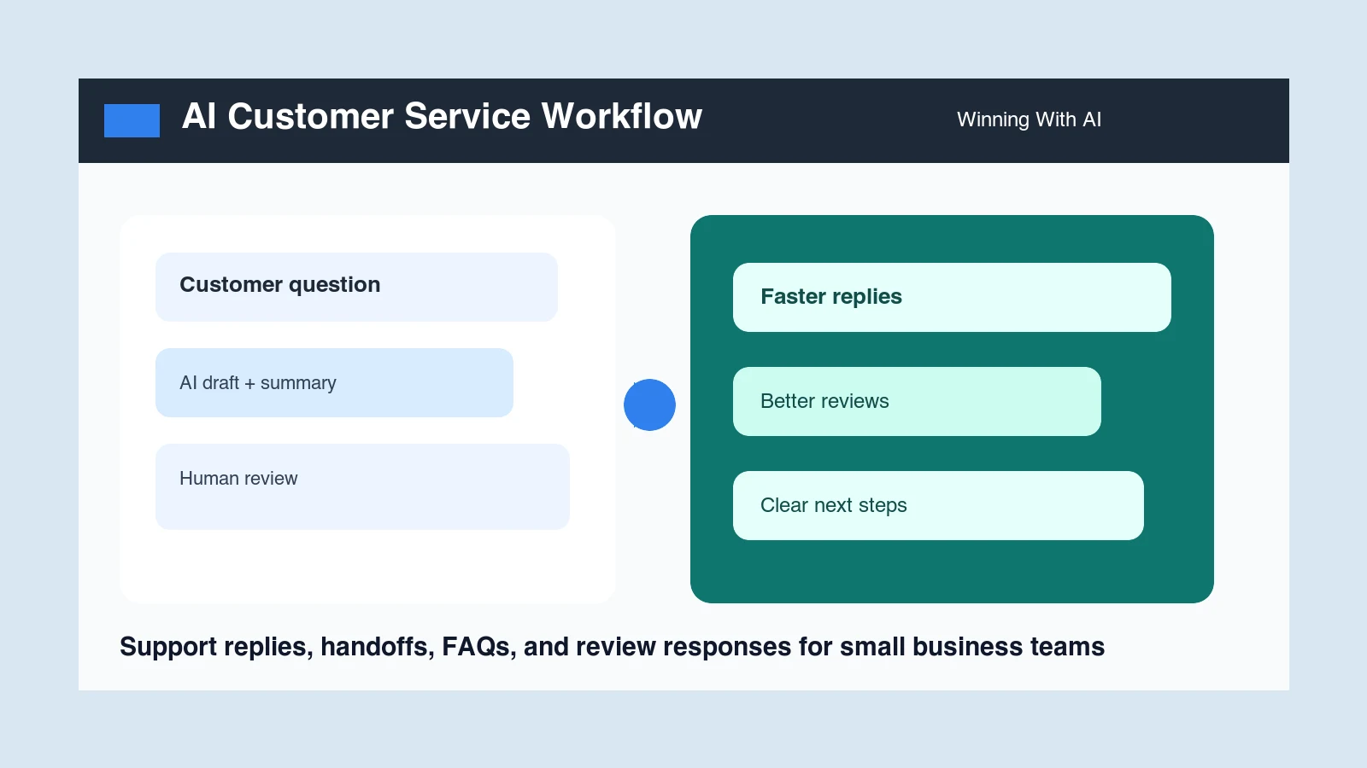Click the 'Better reviews' card
Screen dimensions: 1367x768
tap(917, 401)
